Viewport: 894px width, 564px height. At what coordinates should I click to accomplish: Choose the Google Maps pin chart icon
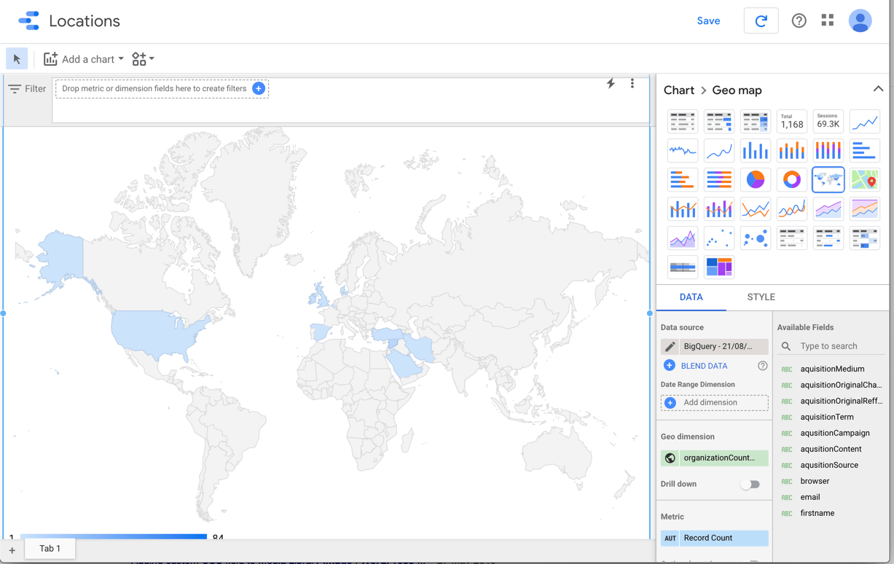pos(864,179)
